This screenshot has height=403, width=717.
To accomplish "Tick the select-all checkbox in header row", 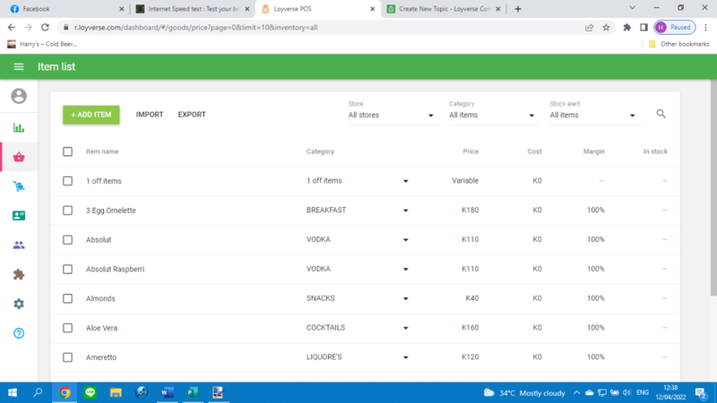I will (x=68, y=151).
